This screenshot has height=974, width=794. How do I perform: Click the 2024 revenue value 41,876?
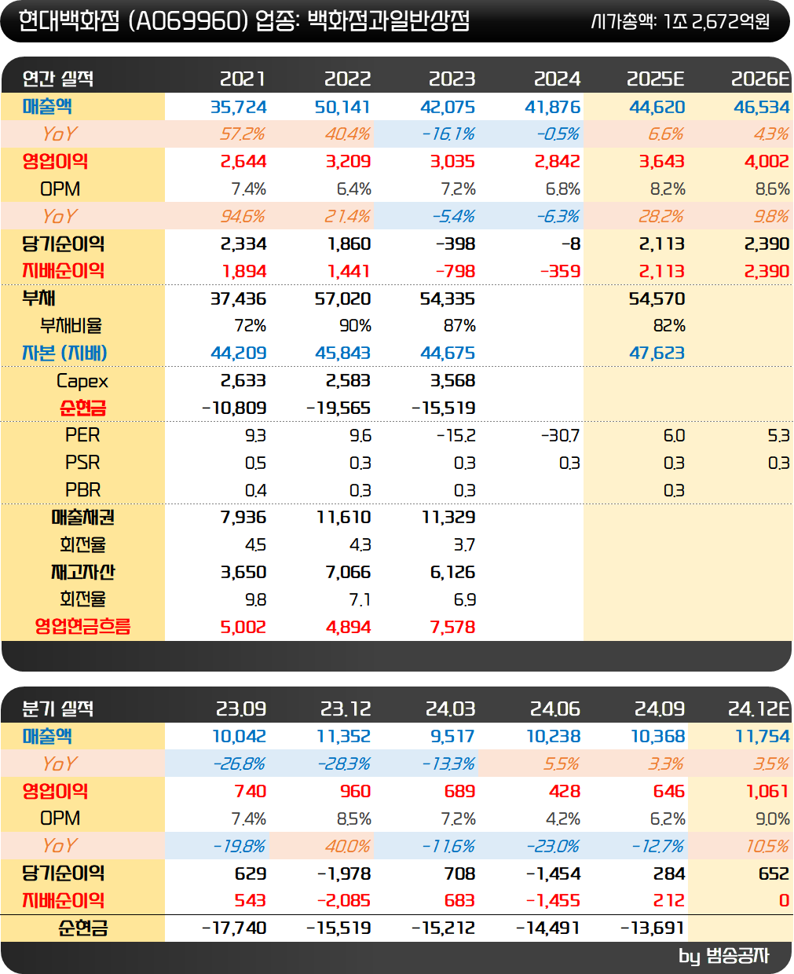pyautogui.click(x=553, y=107)
